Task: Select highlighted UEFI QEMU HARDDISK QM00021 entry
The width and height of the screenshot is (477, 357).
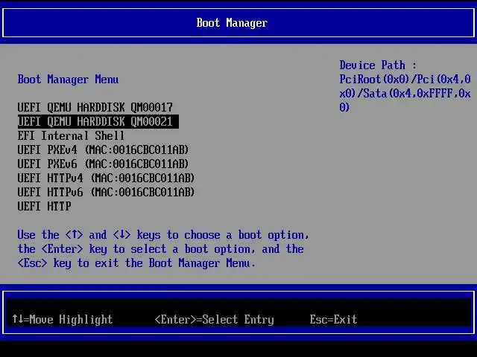Action: [98, 121]
